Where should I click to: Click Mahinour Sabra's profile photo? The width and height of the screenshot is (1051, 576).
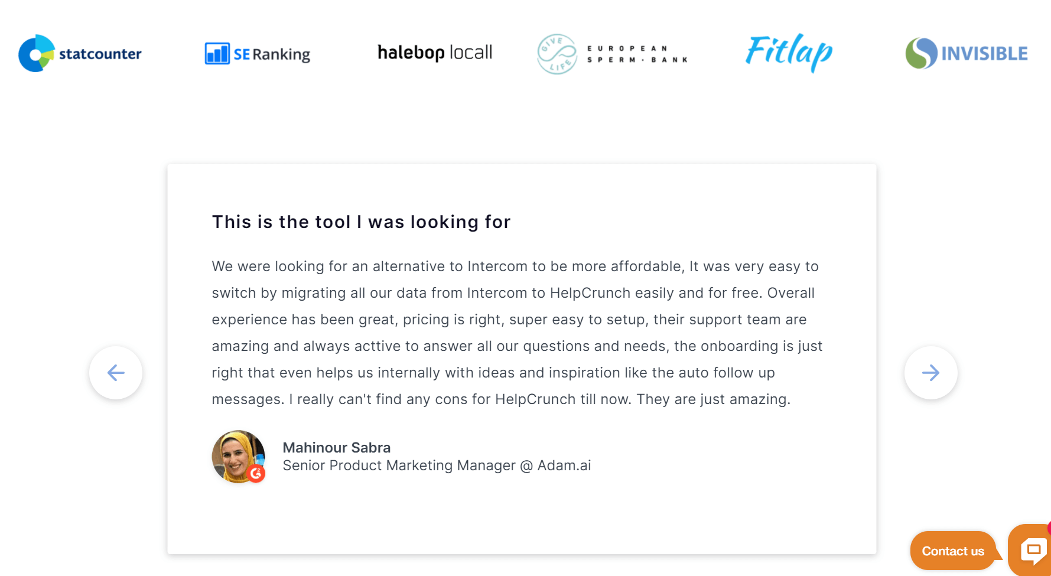238,456
